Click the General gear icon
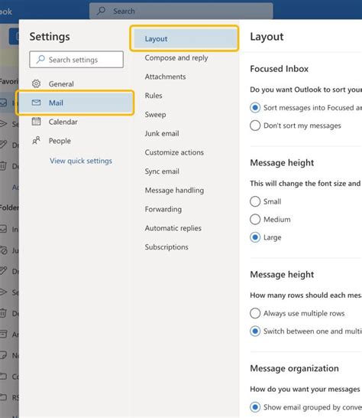Image resolution: width=362 pixels, height=418 pixels. [36, 83]
